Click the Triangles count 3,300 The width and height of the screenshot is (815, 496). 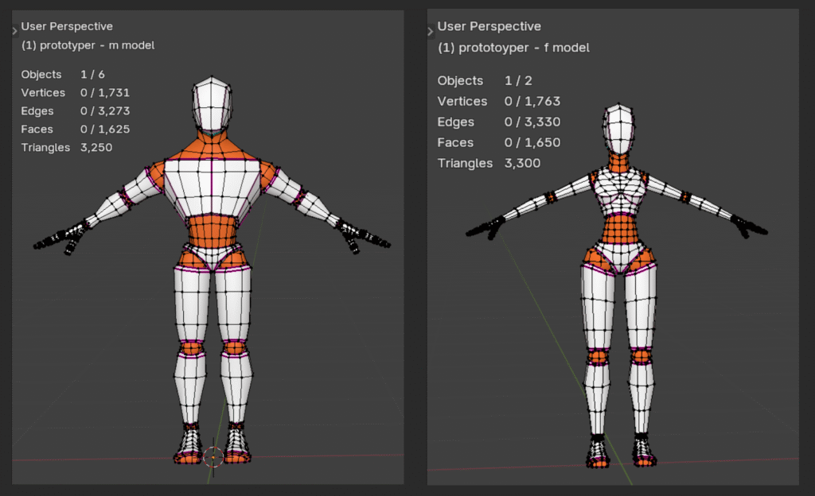click(522, 164)
